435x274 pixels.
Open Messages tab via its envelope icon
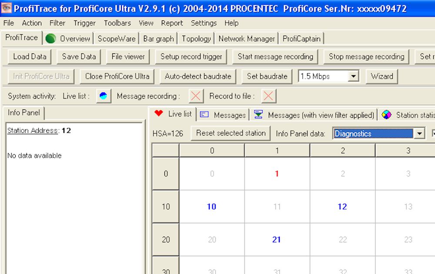point(204,115)
